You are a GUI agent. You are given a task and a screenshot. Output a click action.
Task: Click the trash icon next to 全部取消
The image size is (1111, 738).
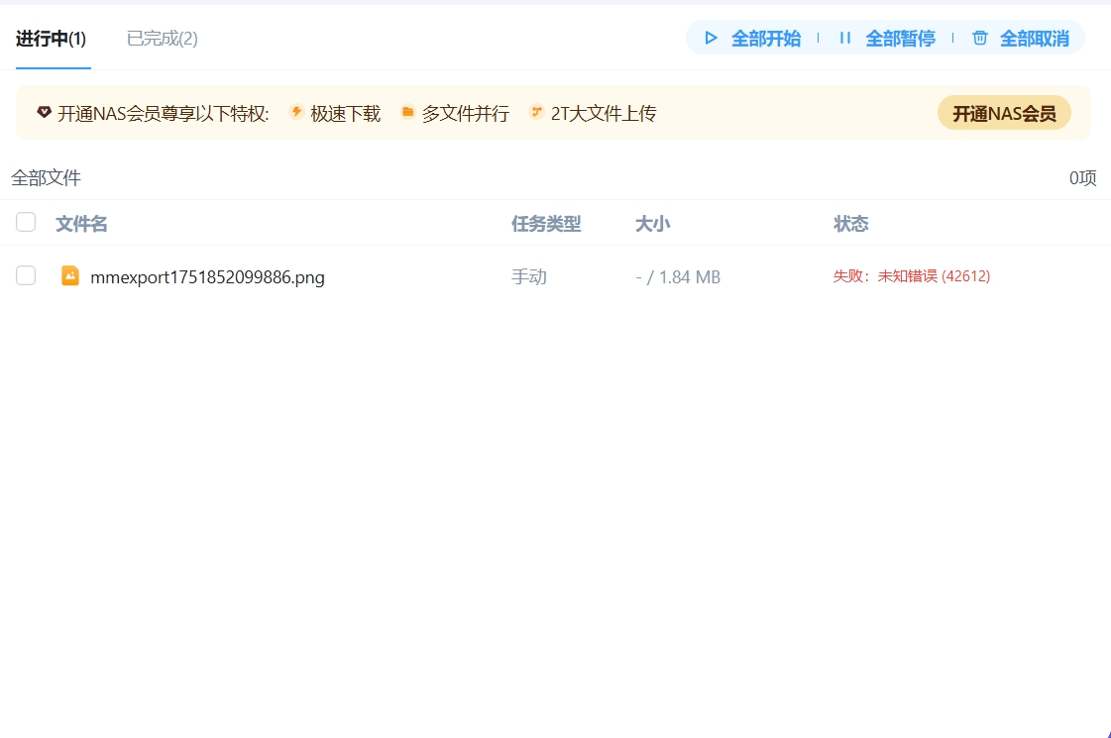click(979, 38)
